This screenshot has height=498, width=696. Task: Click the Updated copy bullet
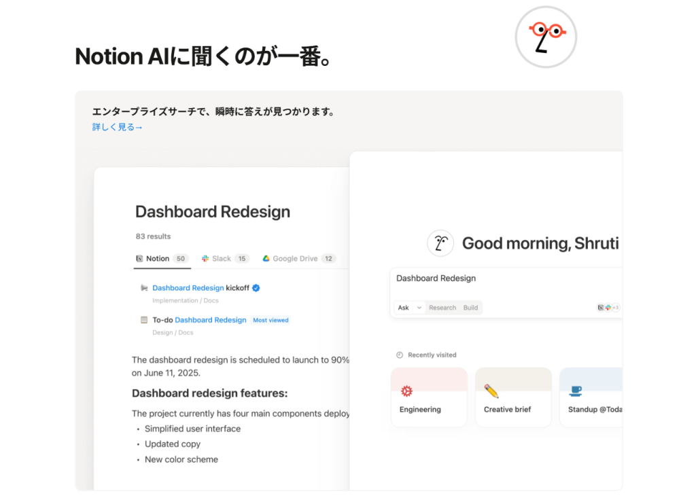coord(172,444)
